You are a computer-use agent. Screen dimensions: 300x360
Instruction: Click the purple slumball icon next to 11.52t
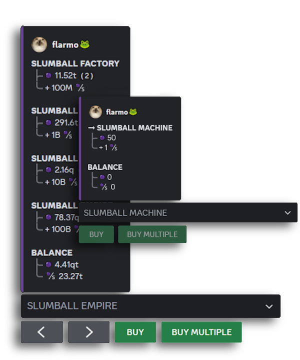point(48,75)
